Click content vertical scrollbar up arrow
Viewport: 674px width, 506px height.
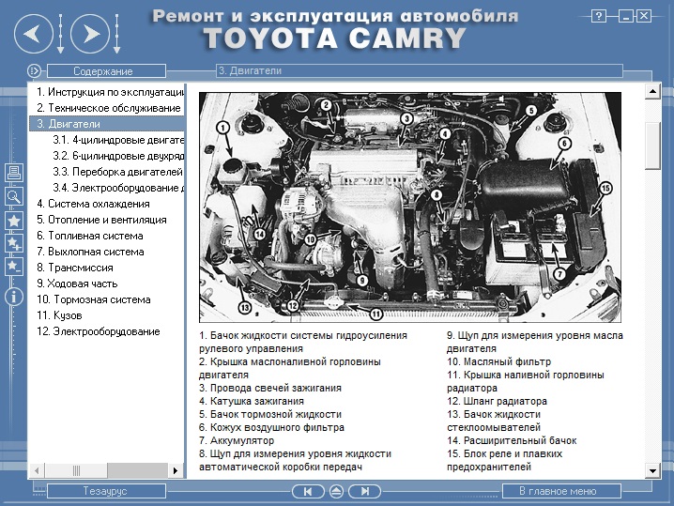pyautogui.click(x=652, y=91)
